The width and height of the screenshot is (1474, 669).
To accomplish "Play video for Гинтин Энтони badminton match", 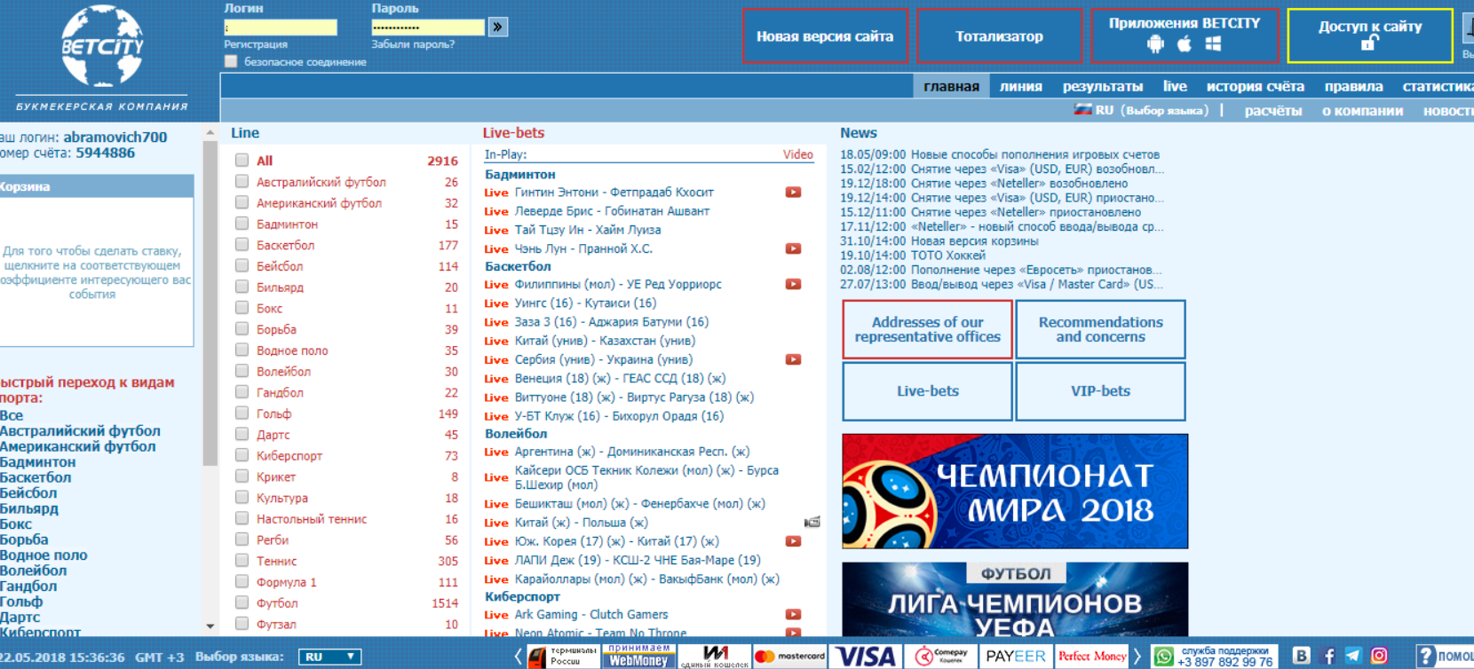I will 793,193.
